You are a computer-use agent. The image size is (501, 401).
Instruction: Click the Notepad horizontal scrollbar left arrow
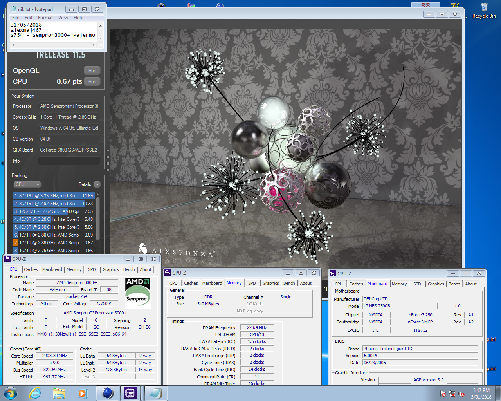(x=14, y=45)
